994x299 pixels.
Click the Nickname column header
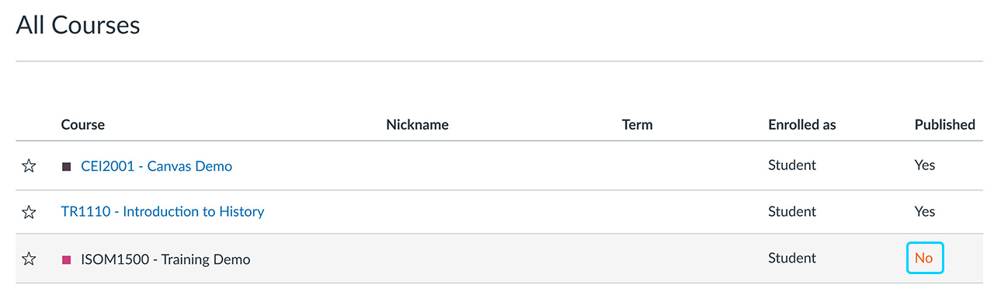[x=418, y=124]
